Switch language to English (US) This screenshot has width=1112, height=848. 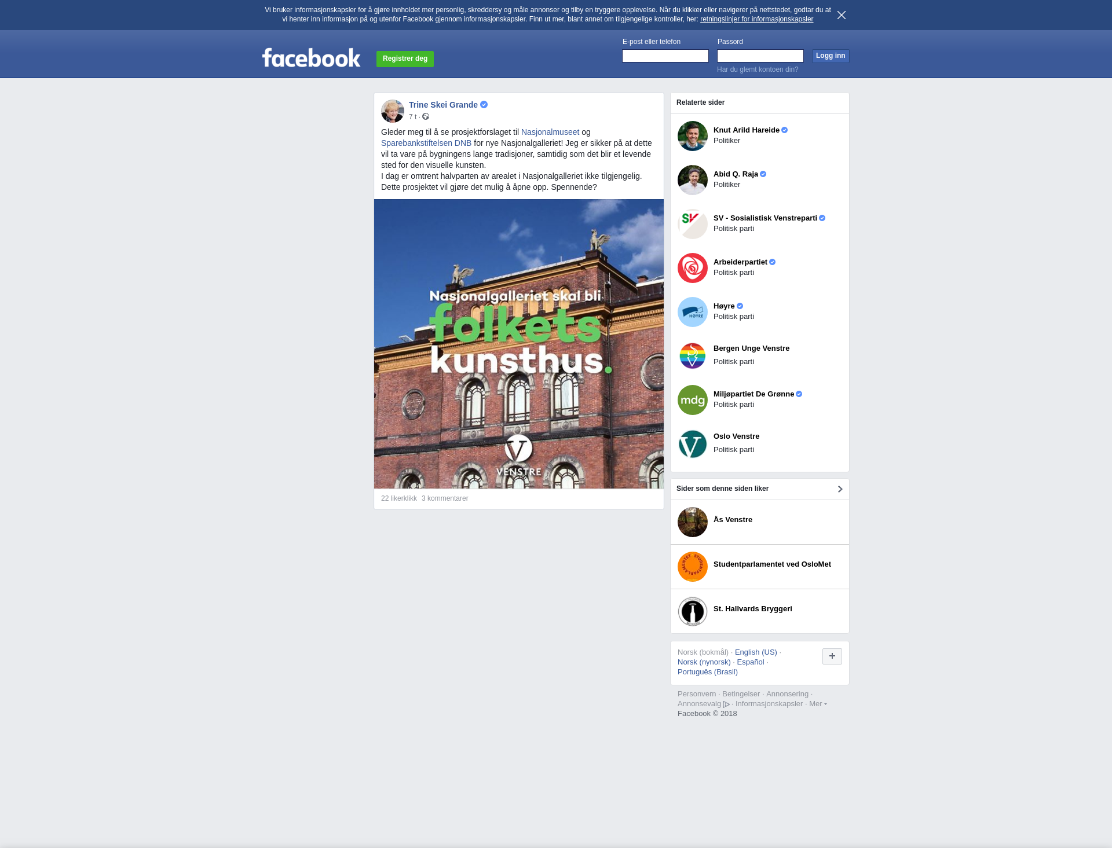756,652
